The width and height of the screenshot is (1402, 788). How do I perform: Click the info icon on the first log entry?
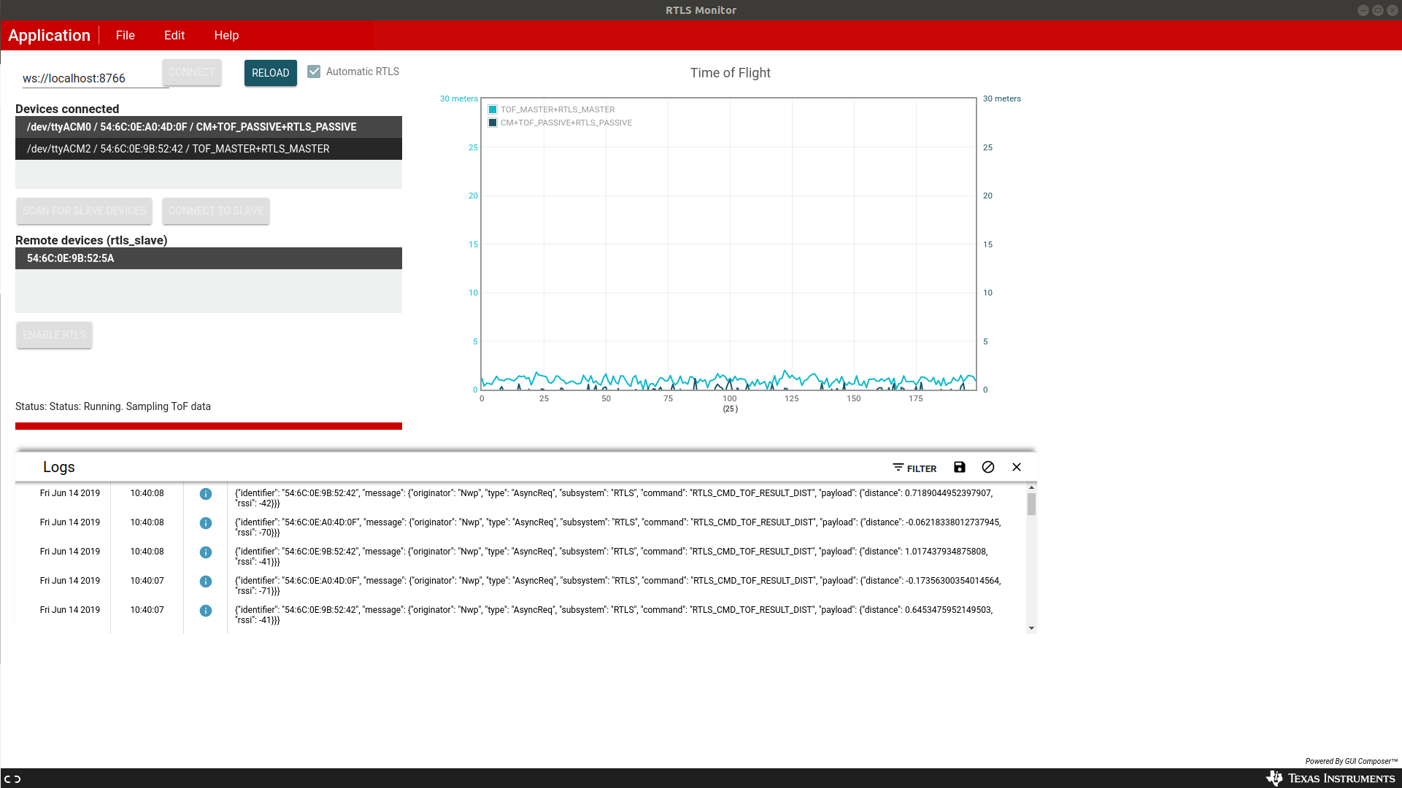tap(206, 494)
